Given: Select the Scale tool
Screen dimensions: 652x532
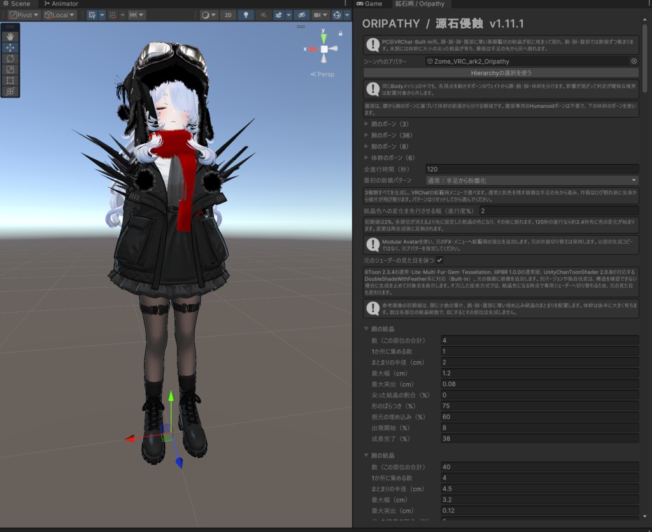Looking at the screenshot, I should click(x=10, y=69).
